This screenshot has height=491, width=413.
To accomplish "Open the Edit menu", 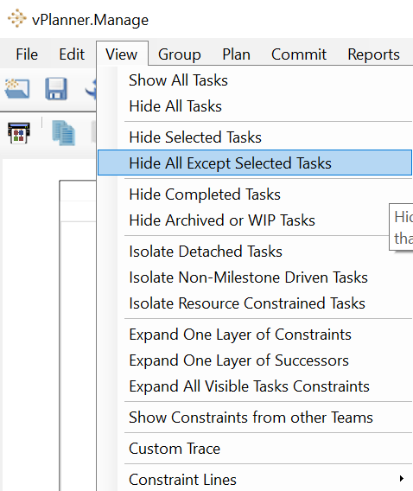I will pos(72,54).
